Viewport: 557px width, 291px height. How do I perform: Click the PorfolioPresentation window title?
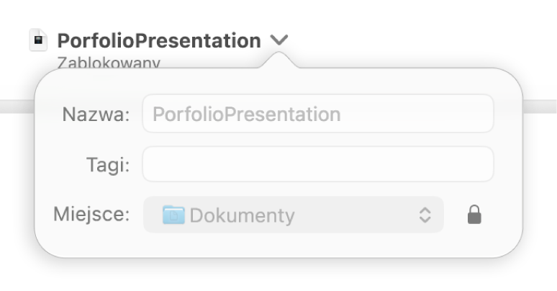[159, 40]
